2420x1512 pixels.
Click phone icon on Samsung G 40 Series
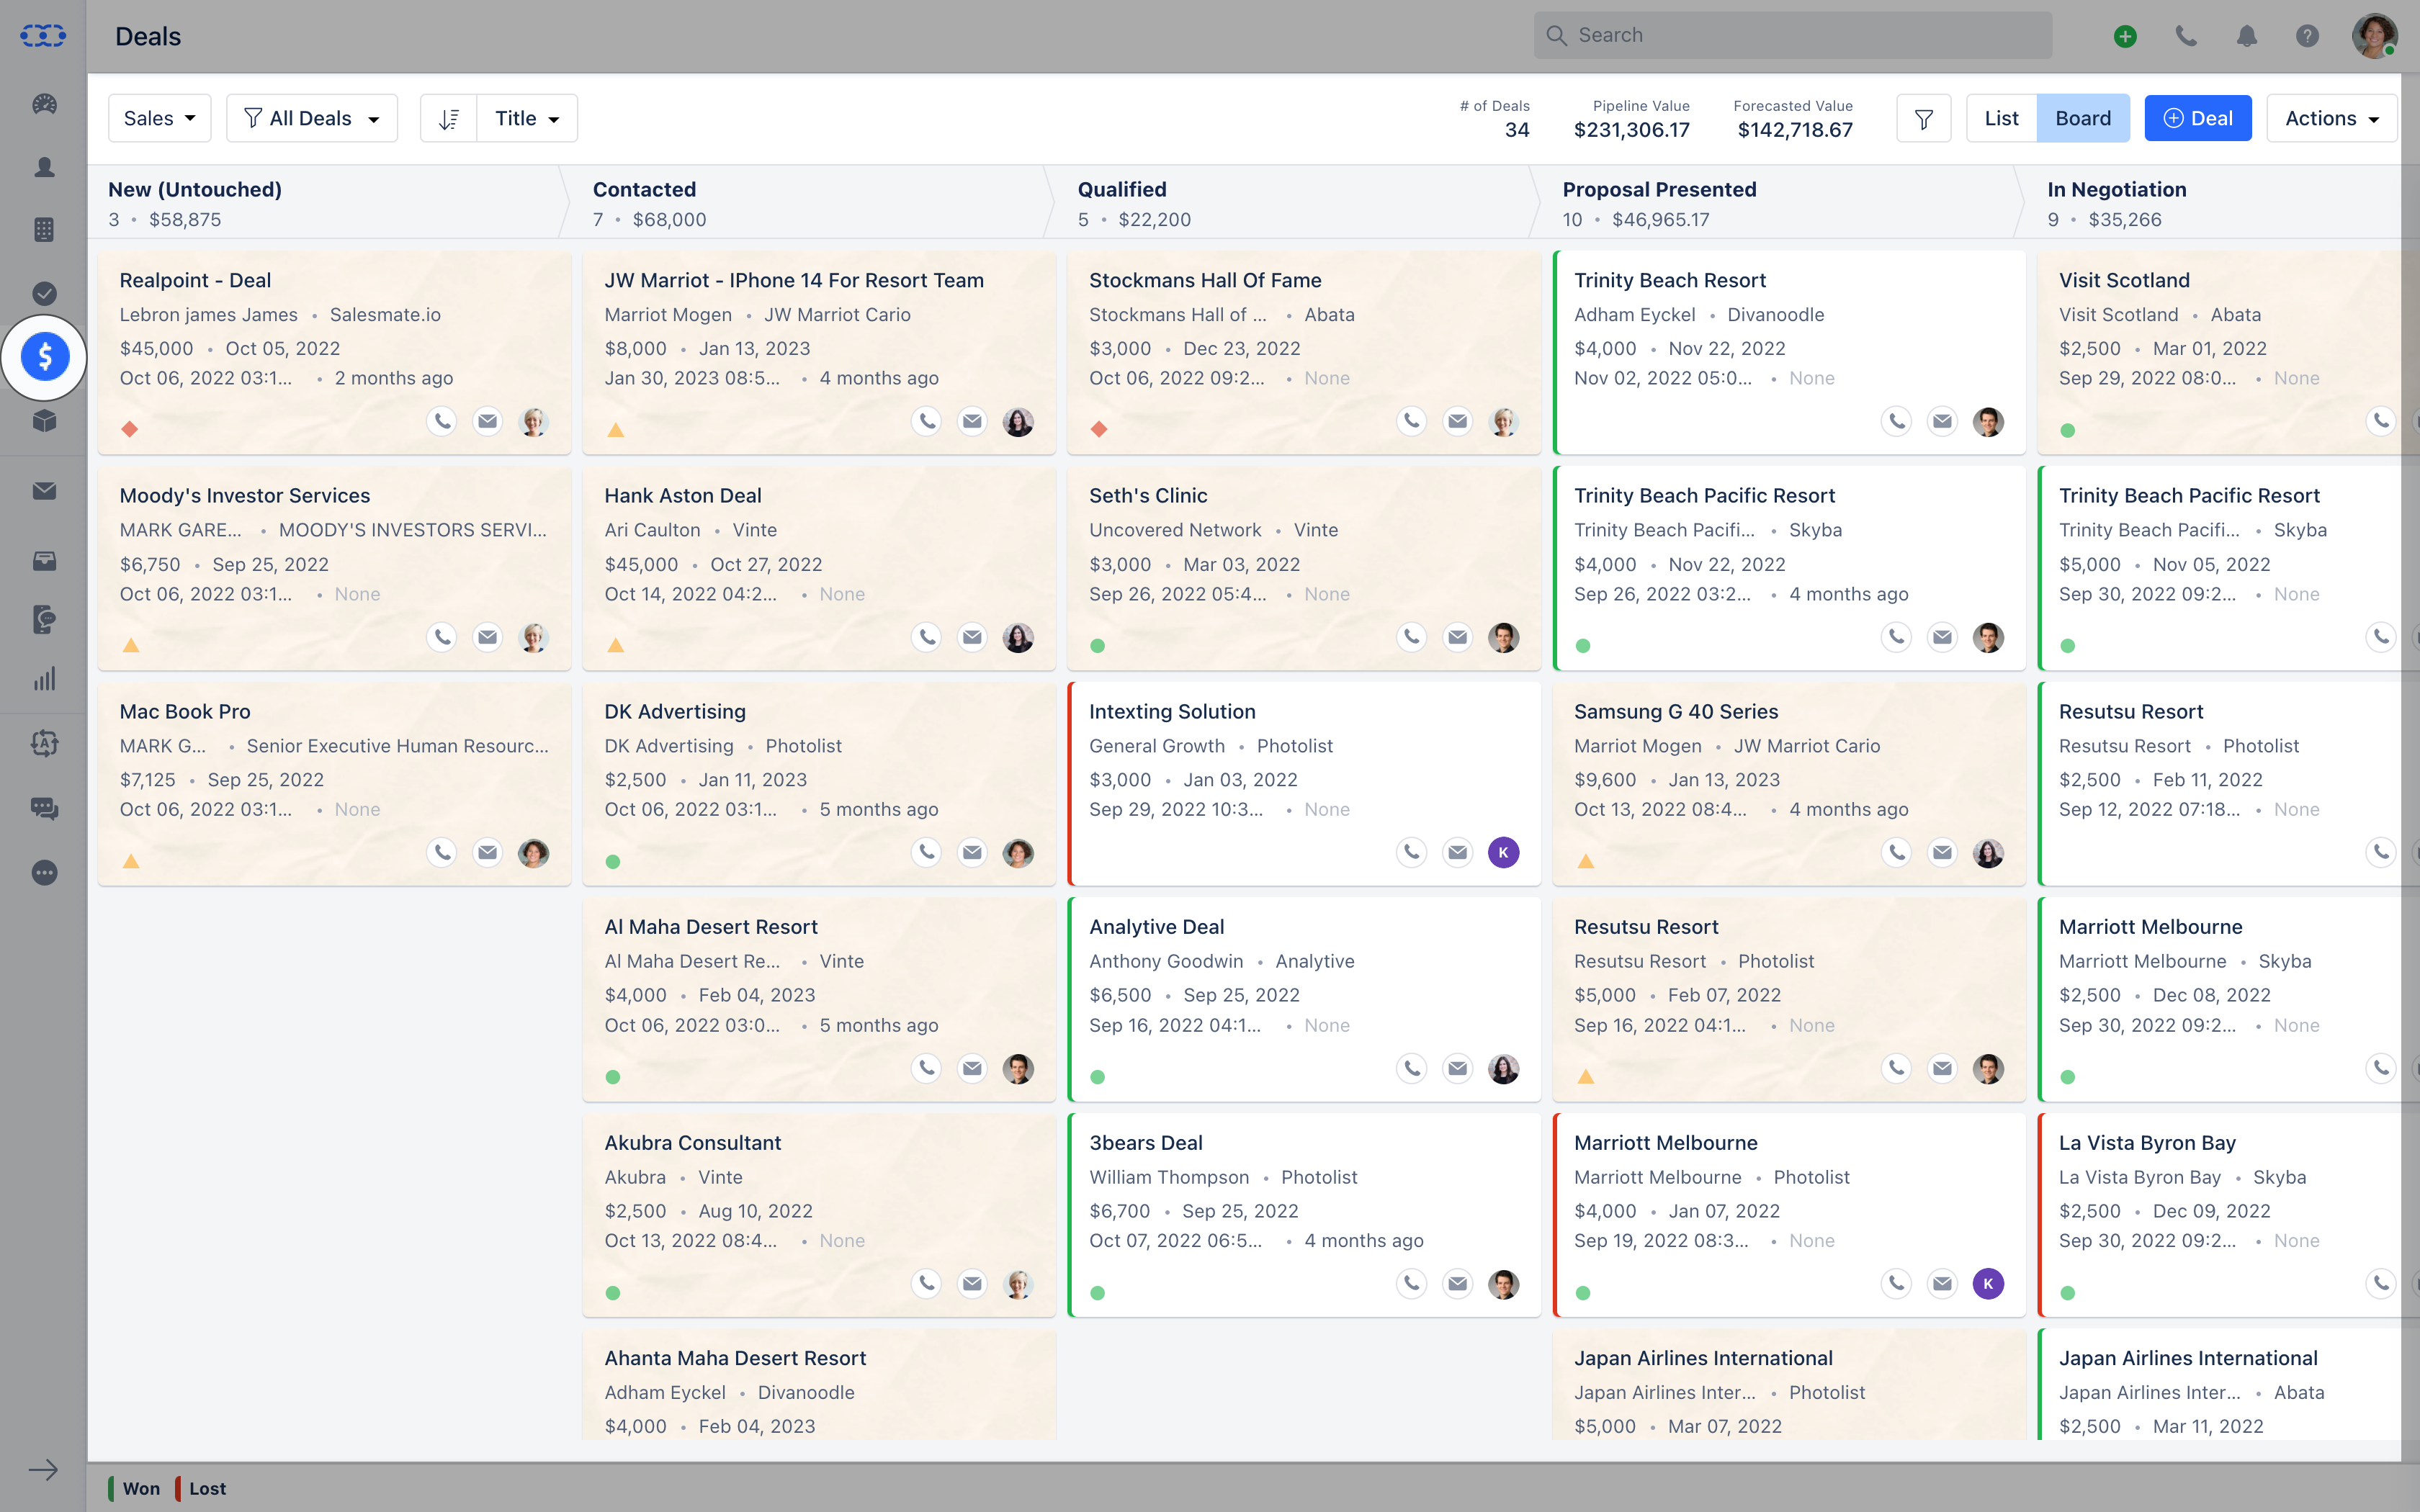coord(1896,852)
